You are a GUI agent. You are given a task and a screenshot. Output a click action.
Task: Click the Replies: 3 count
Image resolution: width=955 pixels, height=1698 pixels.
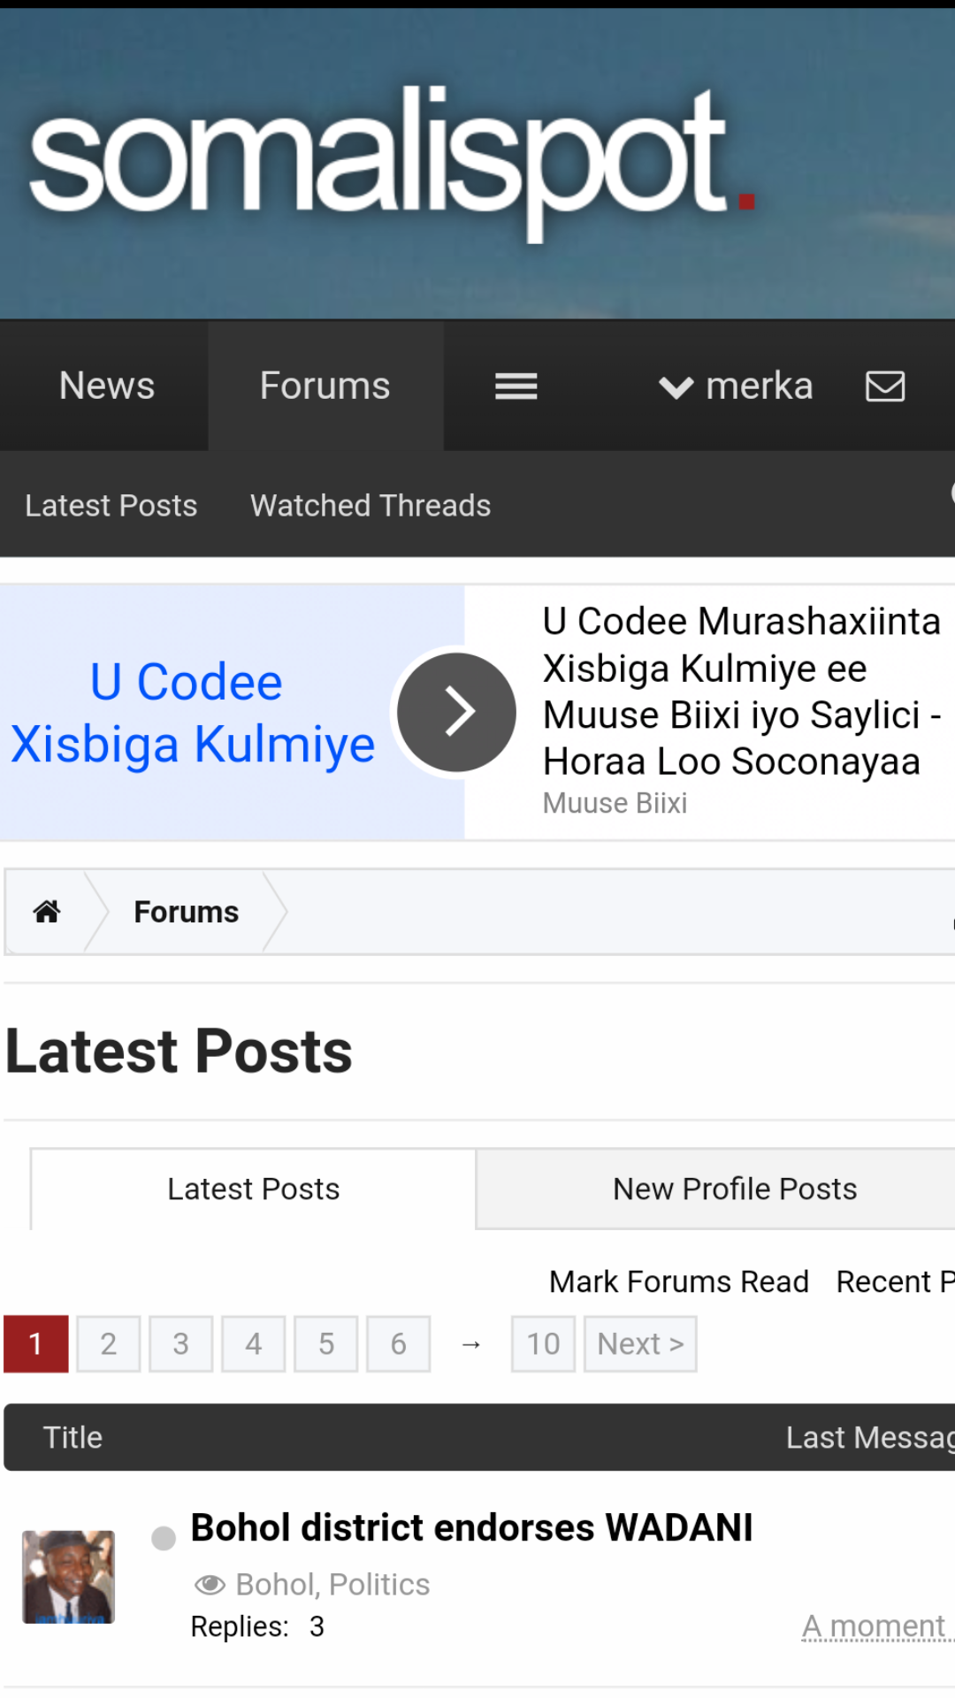click(x=257, y=1626)
